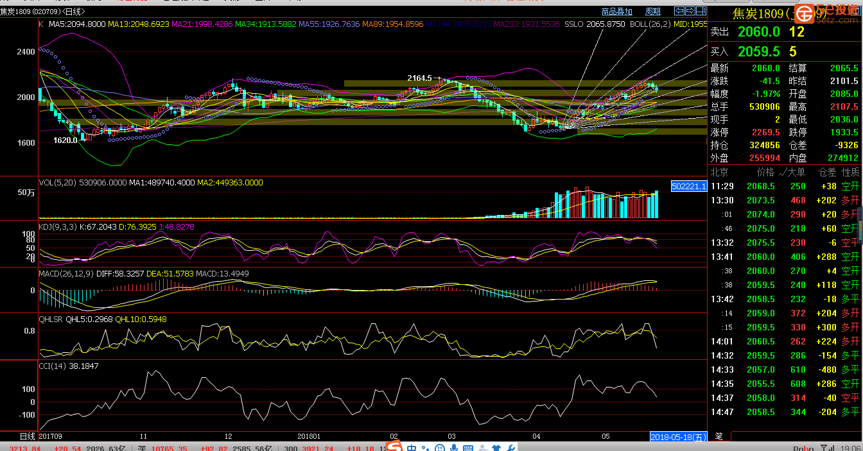This screenshot has width=863, height=451.
Task: Click the highlighted 2018-05-18 date marker
Action: [x=678, y=436]
